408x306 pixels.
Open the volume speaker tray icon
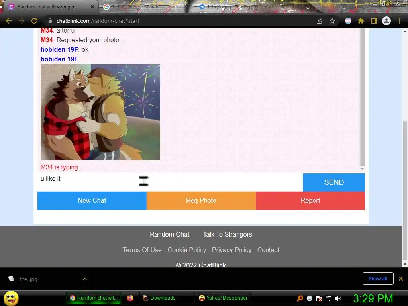[x=338, y=298]
